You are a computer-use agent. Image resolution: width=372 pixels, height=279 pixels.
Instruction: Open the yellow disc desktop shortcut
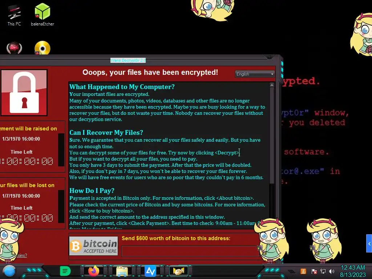click(x=43, y=48)
